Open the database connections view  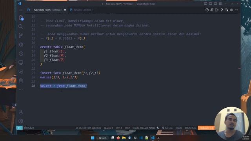21,81
